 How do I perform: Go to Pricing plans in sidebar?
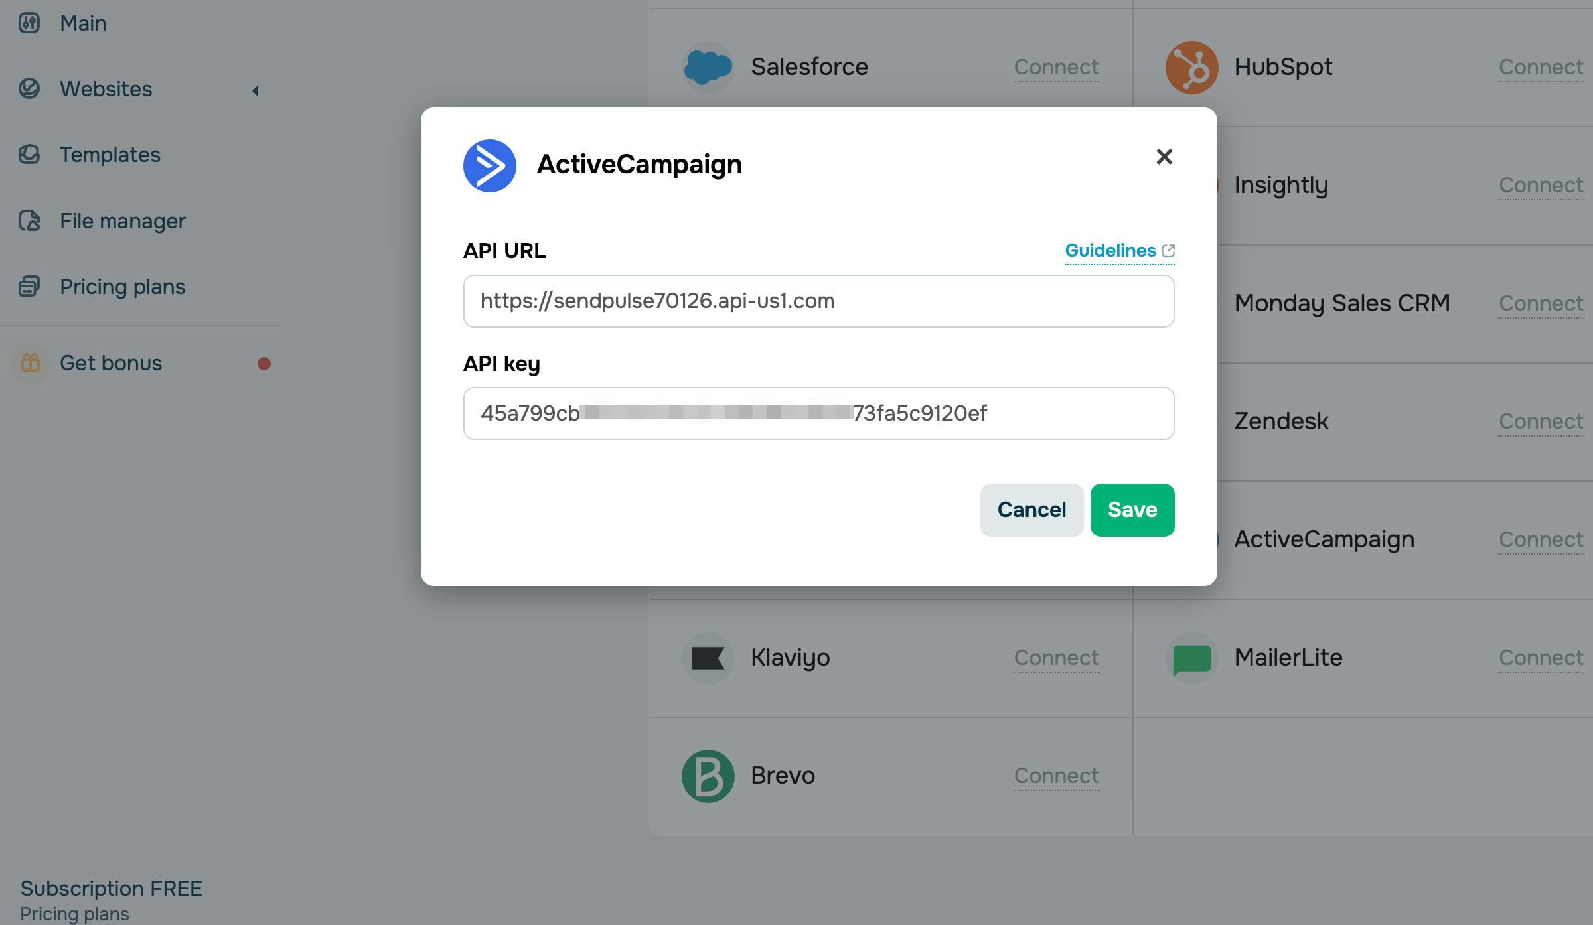pos(122,287)
